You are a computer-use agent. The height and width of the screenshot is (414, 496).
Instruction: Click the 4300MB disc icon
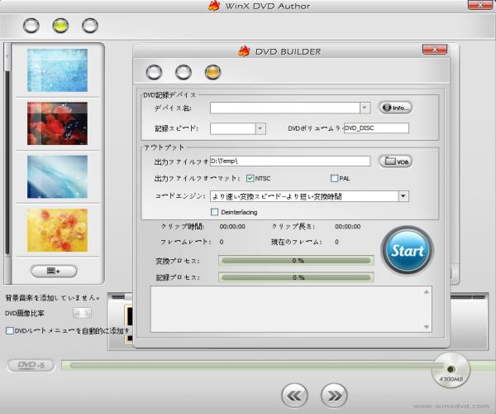pyautogui.click(x=451, y=370)
